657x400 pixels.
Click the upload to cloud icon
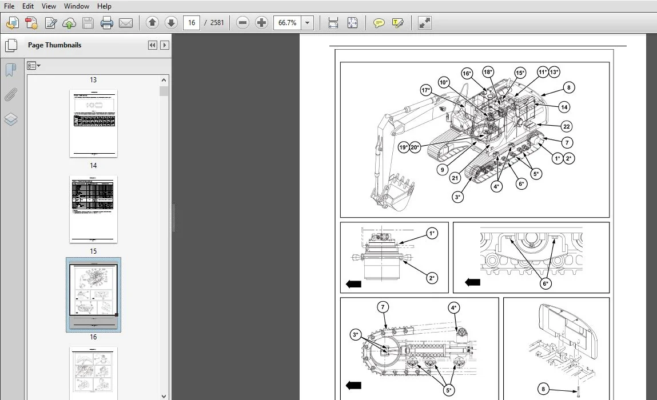(69, 23)
